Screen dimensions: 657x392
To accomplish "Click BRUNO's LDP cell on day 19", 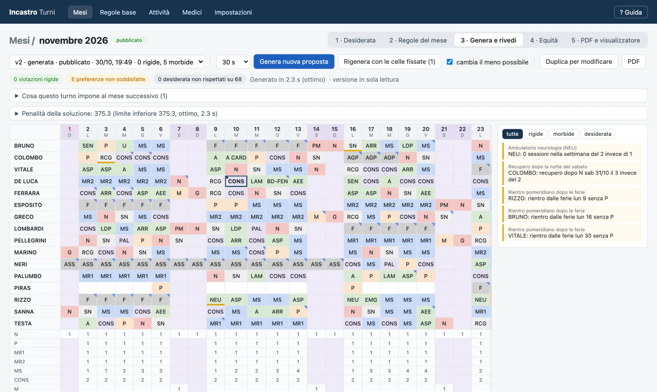I will tap(407, 146).
